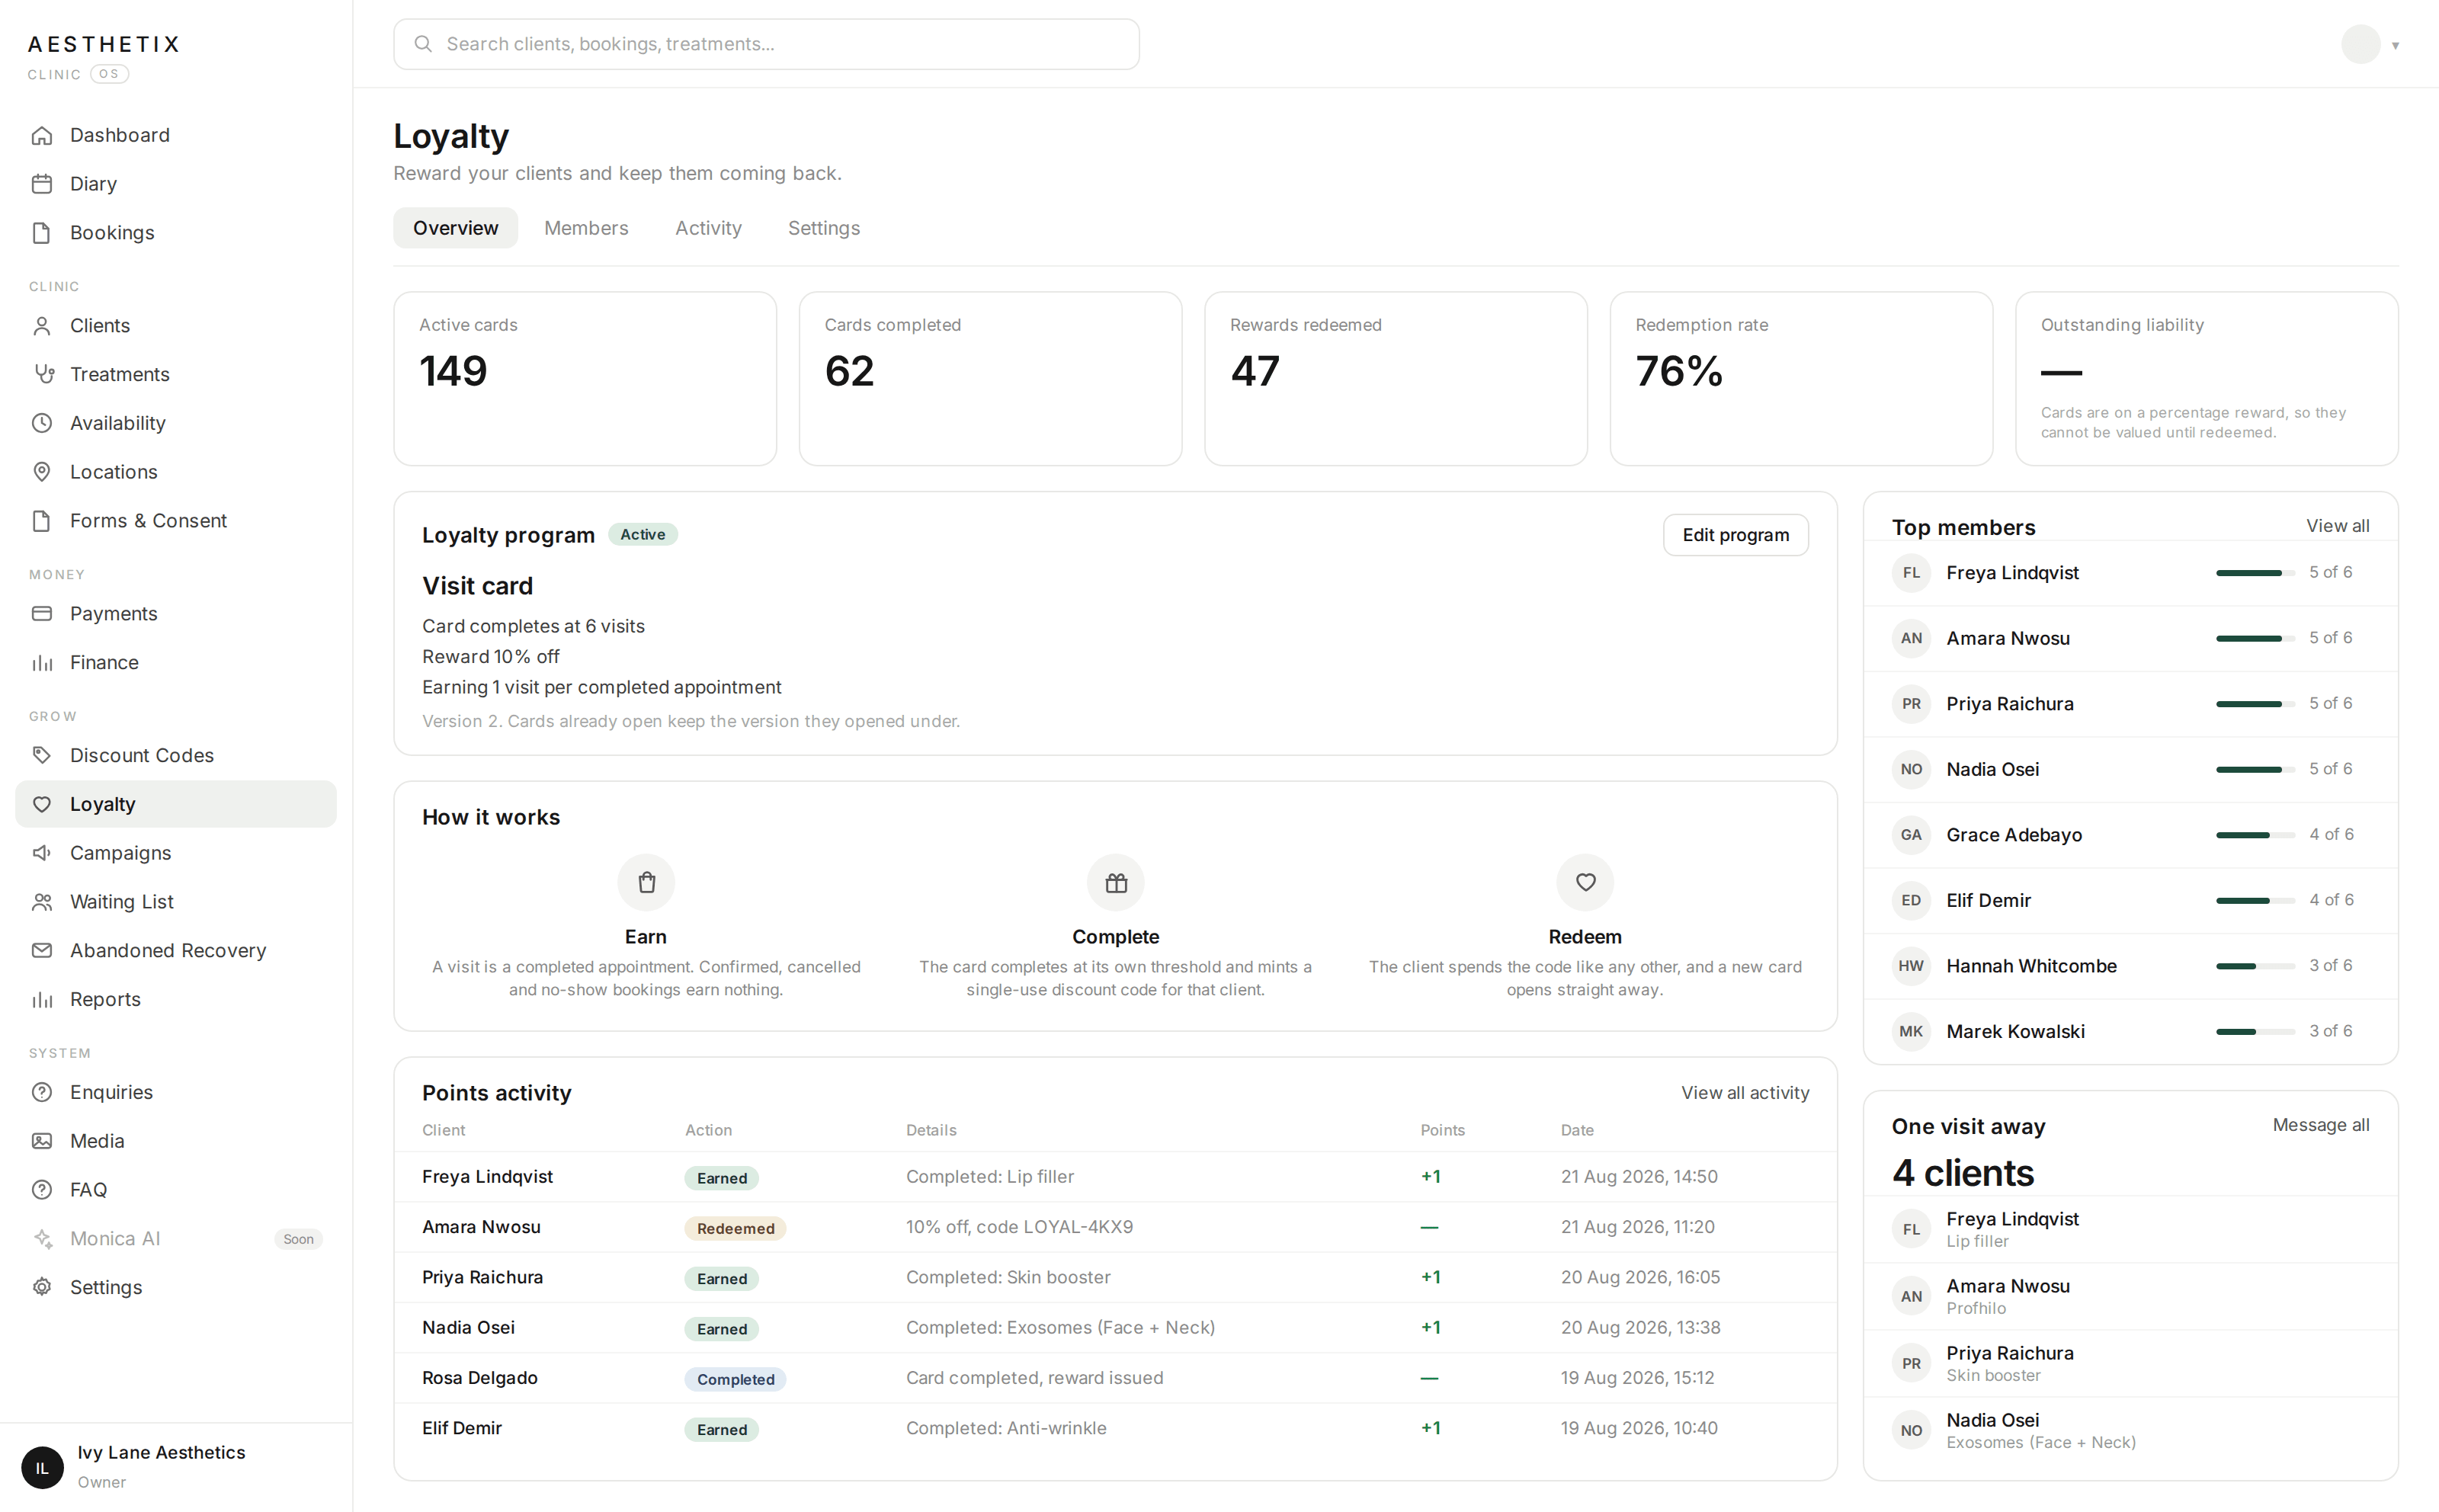Open the loyalty Settings tab
Screen dimensions: 2439x1512
click(824, 228)
